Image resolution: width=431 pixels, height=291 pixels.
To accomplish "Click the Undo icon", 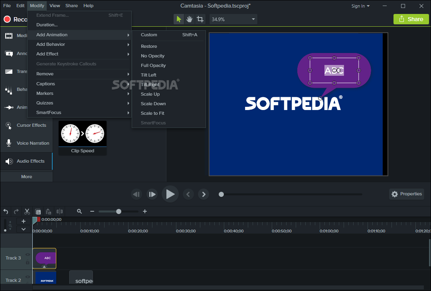I will pyautogui.click(x=6, y=211).
